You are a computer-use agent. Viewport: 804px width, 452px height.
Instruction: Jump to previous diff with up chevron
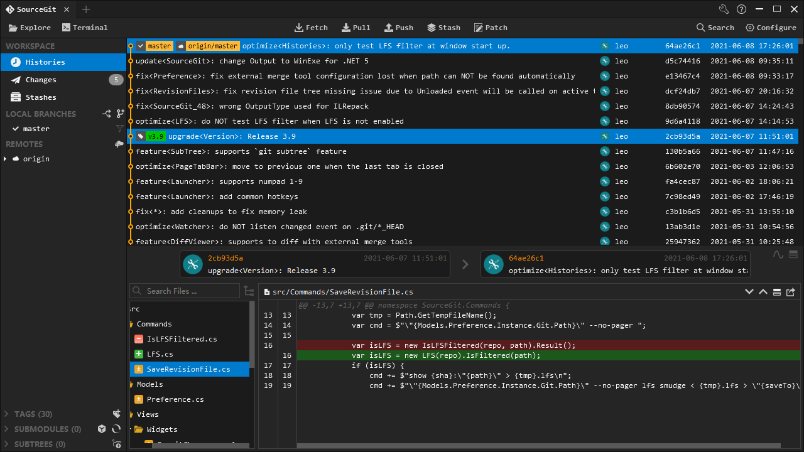point(763,292)
